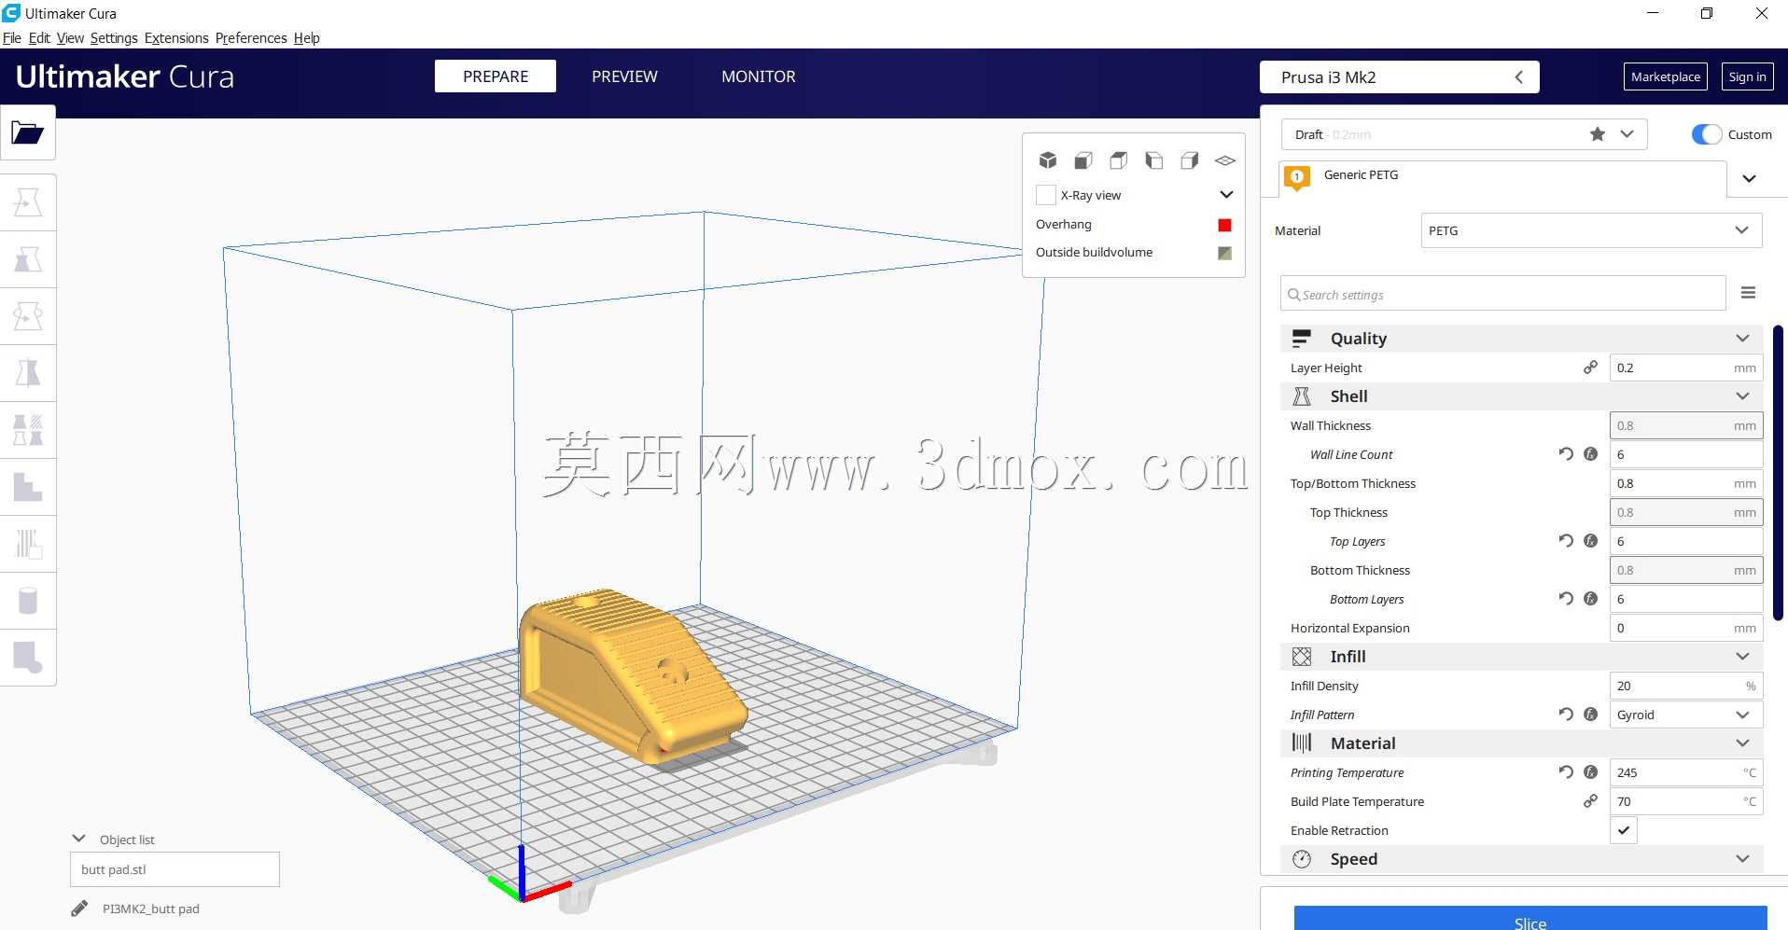Viewport: 1788px width, 930px height.
Task: Expand the view options chevron near X-Ray view
Action: 1226,195
